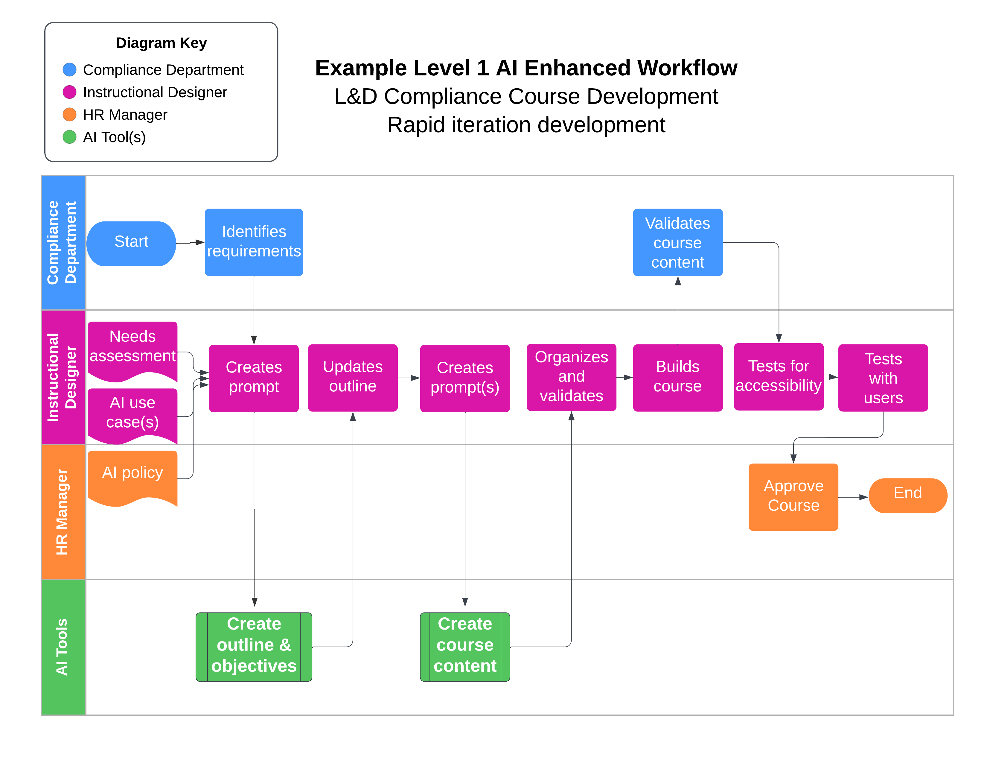The image size is (987, 763).
Task: Select the Validates course content box
Action: point(677,242)
